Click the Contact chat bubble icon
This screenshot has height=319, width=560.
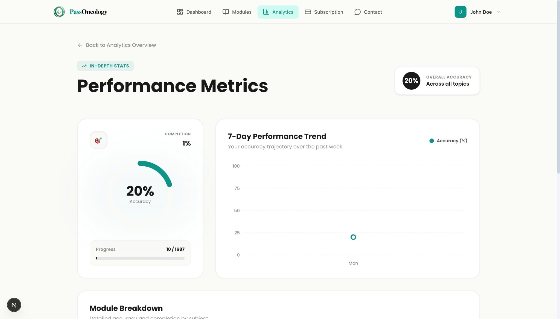pos(357,12)
